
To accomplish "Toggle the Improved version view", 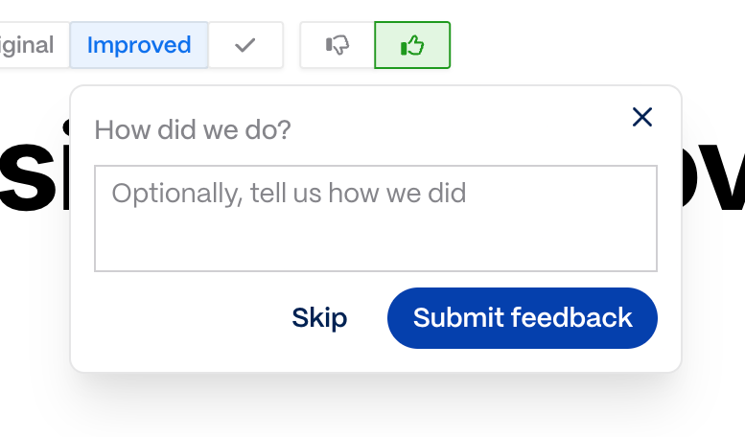I will click(139, 45).
